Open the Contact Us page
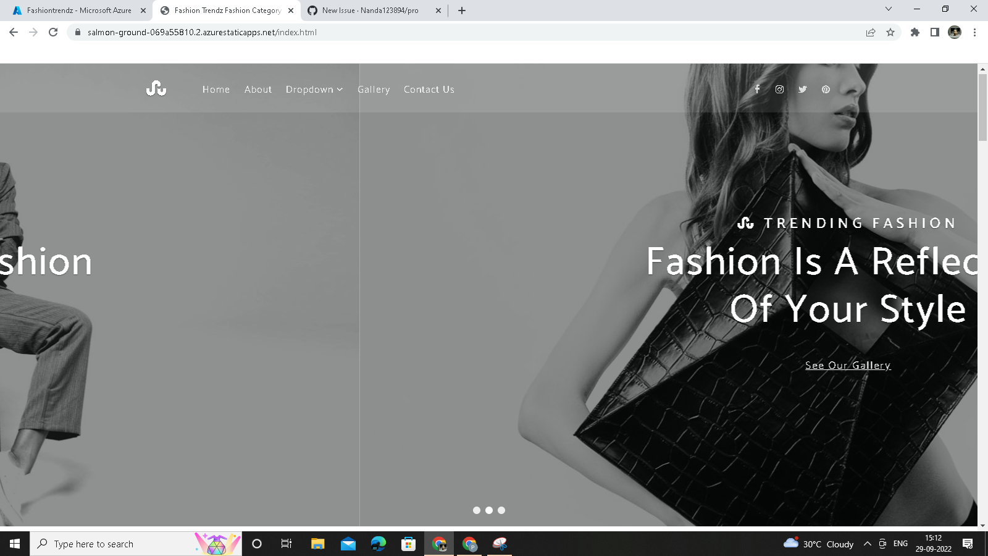 click(x=429, y=89)
